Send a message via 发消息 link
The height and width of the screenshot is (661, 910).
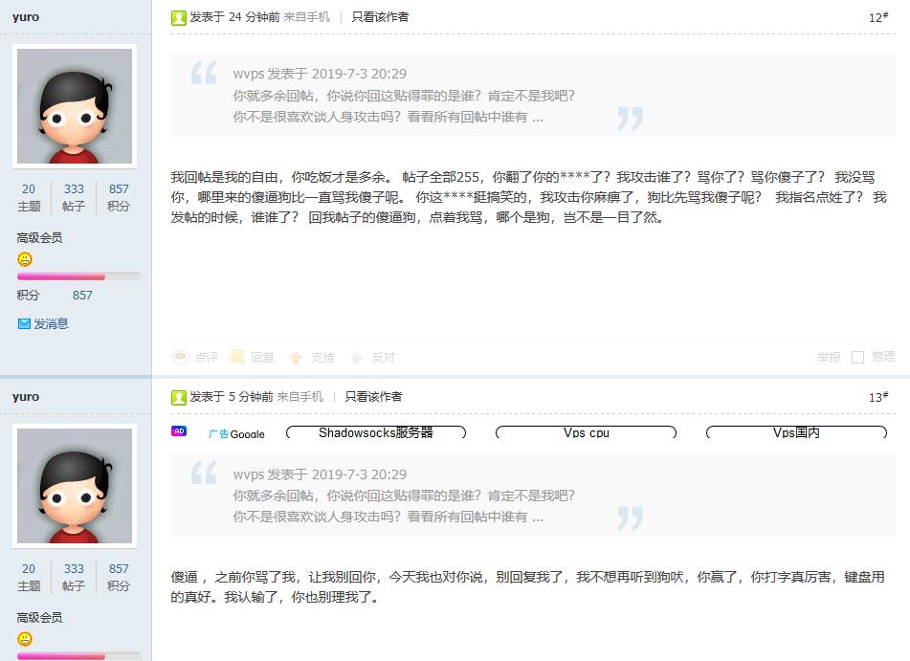click(51, 324)
